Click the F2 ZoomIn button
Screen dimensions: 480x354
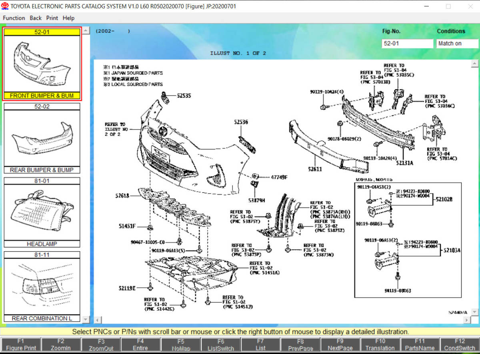(61, 344)
